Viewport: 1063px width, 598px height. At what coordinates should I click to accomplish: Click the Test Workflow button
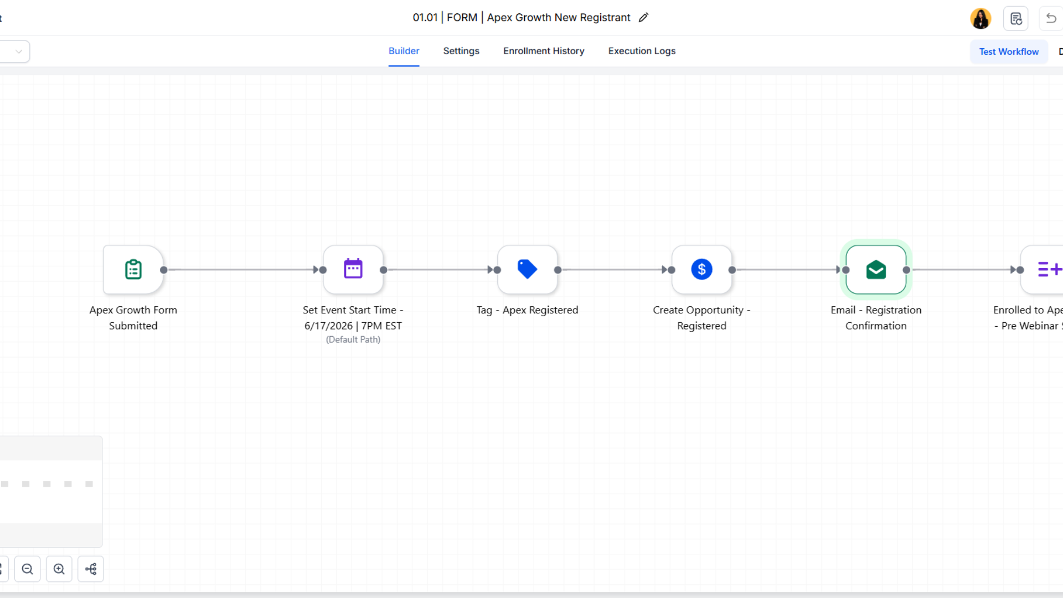(x=1009, y=51)
